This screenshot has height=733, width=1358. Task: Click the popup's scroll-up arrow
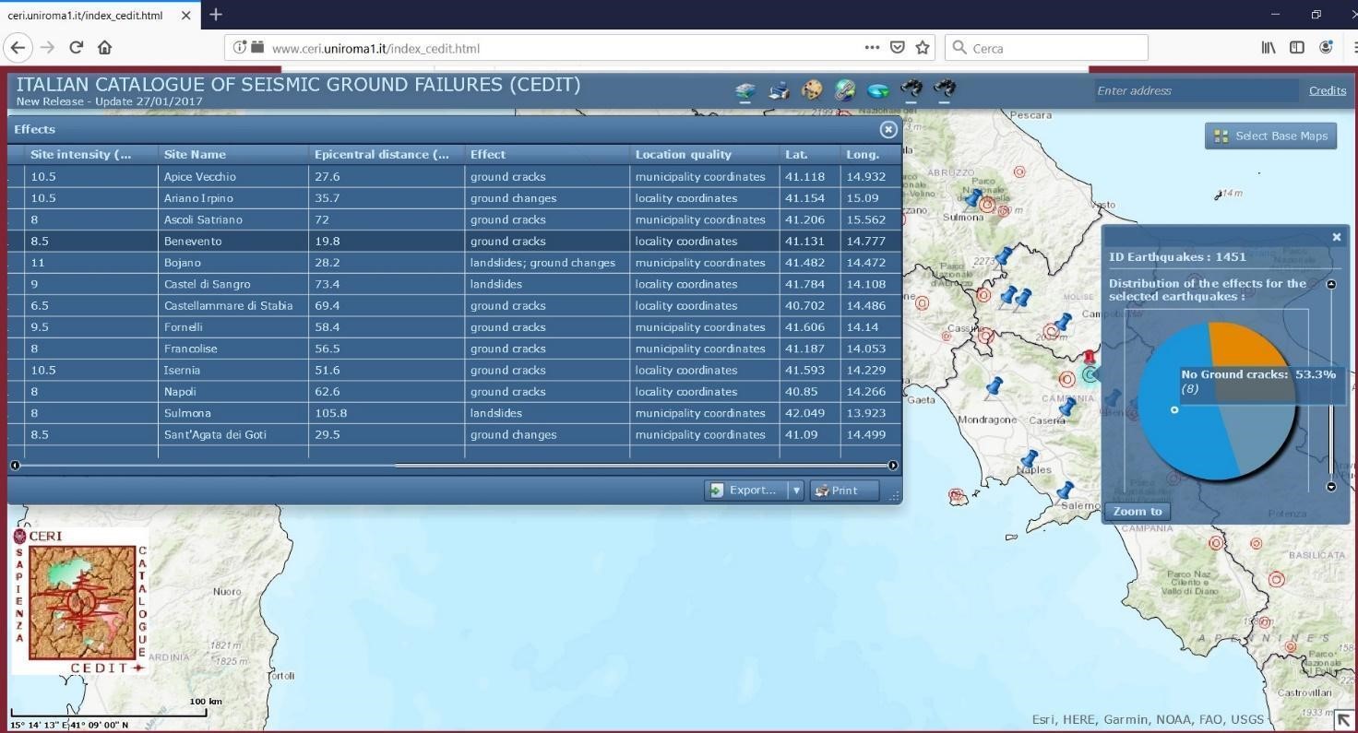pyautogui.click(x=1331, y=284)
